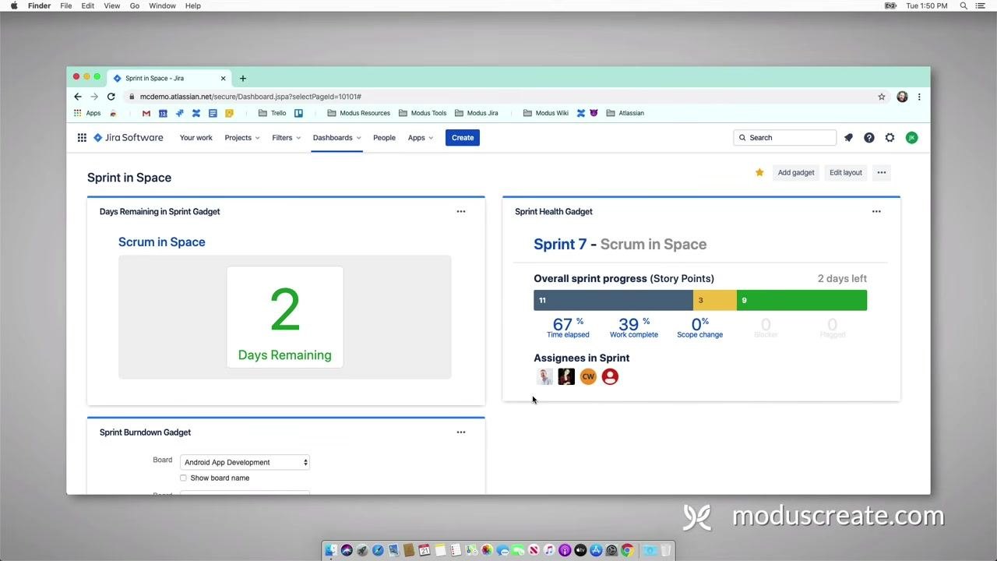Toggle the yellow star favorite for dashboard
This screenshot has width=997, height=561.
tap(759, 172)
